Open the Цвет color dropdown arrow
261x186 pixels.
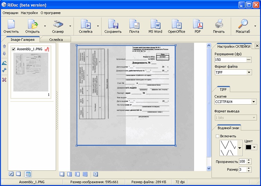(254, 147)
